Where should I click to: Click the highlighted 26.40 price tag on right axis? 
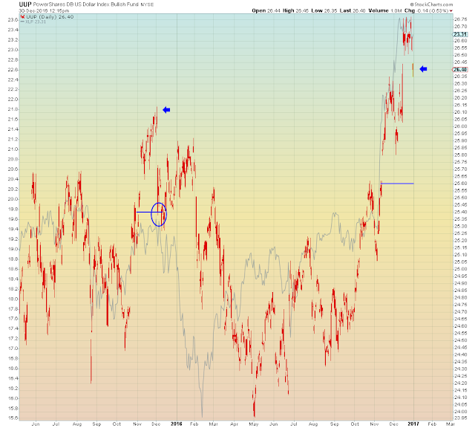tap(460, 70)
